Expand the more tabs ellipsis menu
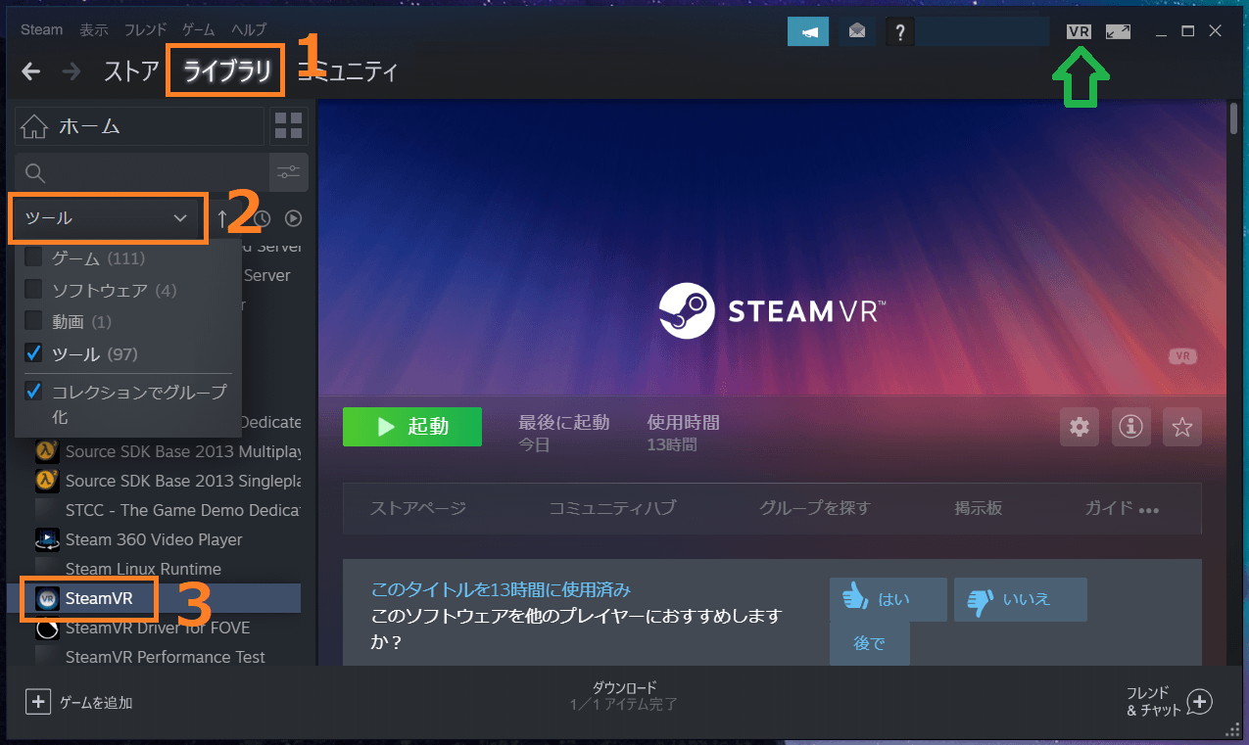 [1150, 510]
